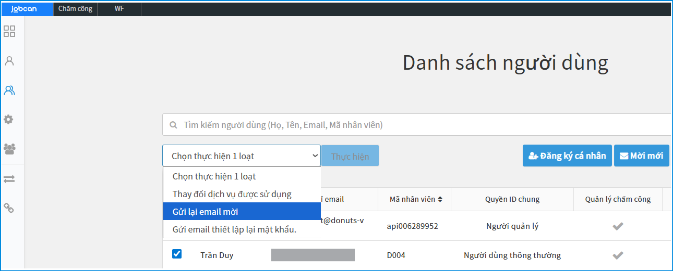Open settings gear icon in sidebar
This screenshot has width=673, height=271.
pyautogui.click(x=9, y=120)
